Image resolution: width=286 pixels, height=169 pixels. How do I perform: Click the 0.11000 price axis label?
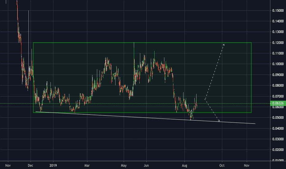click(278, 53)
